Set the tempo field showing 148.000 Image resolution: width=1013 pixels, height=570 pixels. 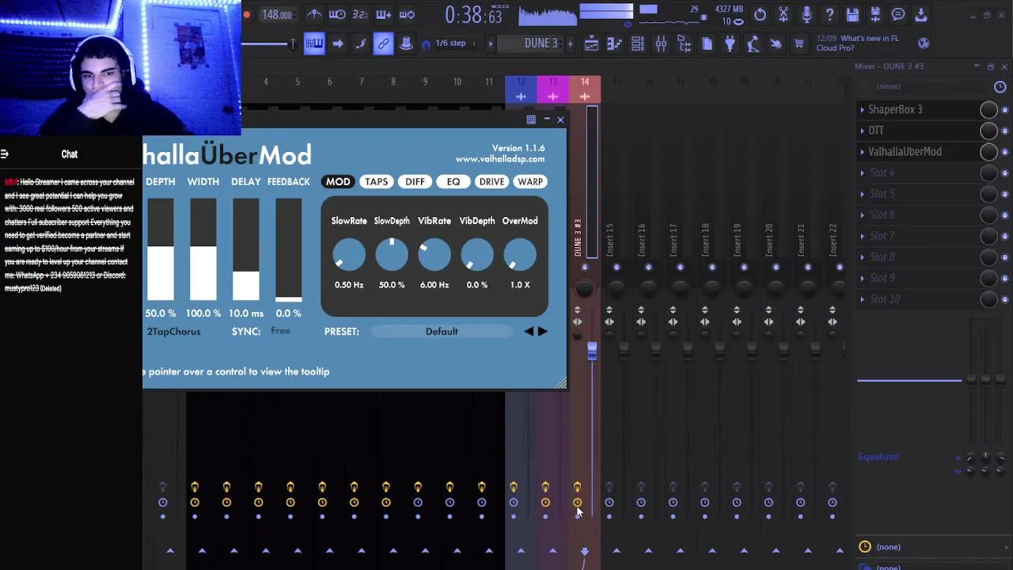pyautogui.click(x=277, y=14)
